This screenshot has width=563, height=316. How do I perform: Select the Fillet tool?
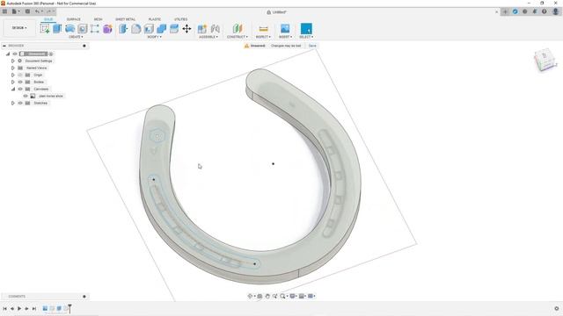point(136,29)
